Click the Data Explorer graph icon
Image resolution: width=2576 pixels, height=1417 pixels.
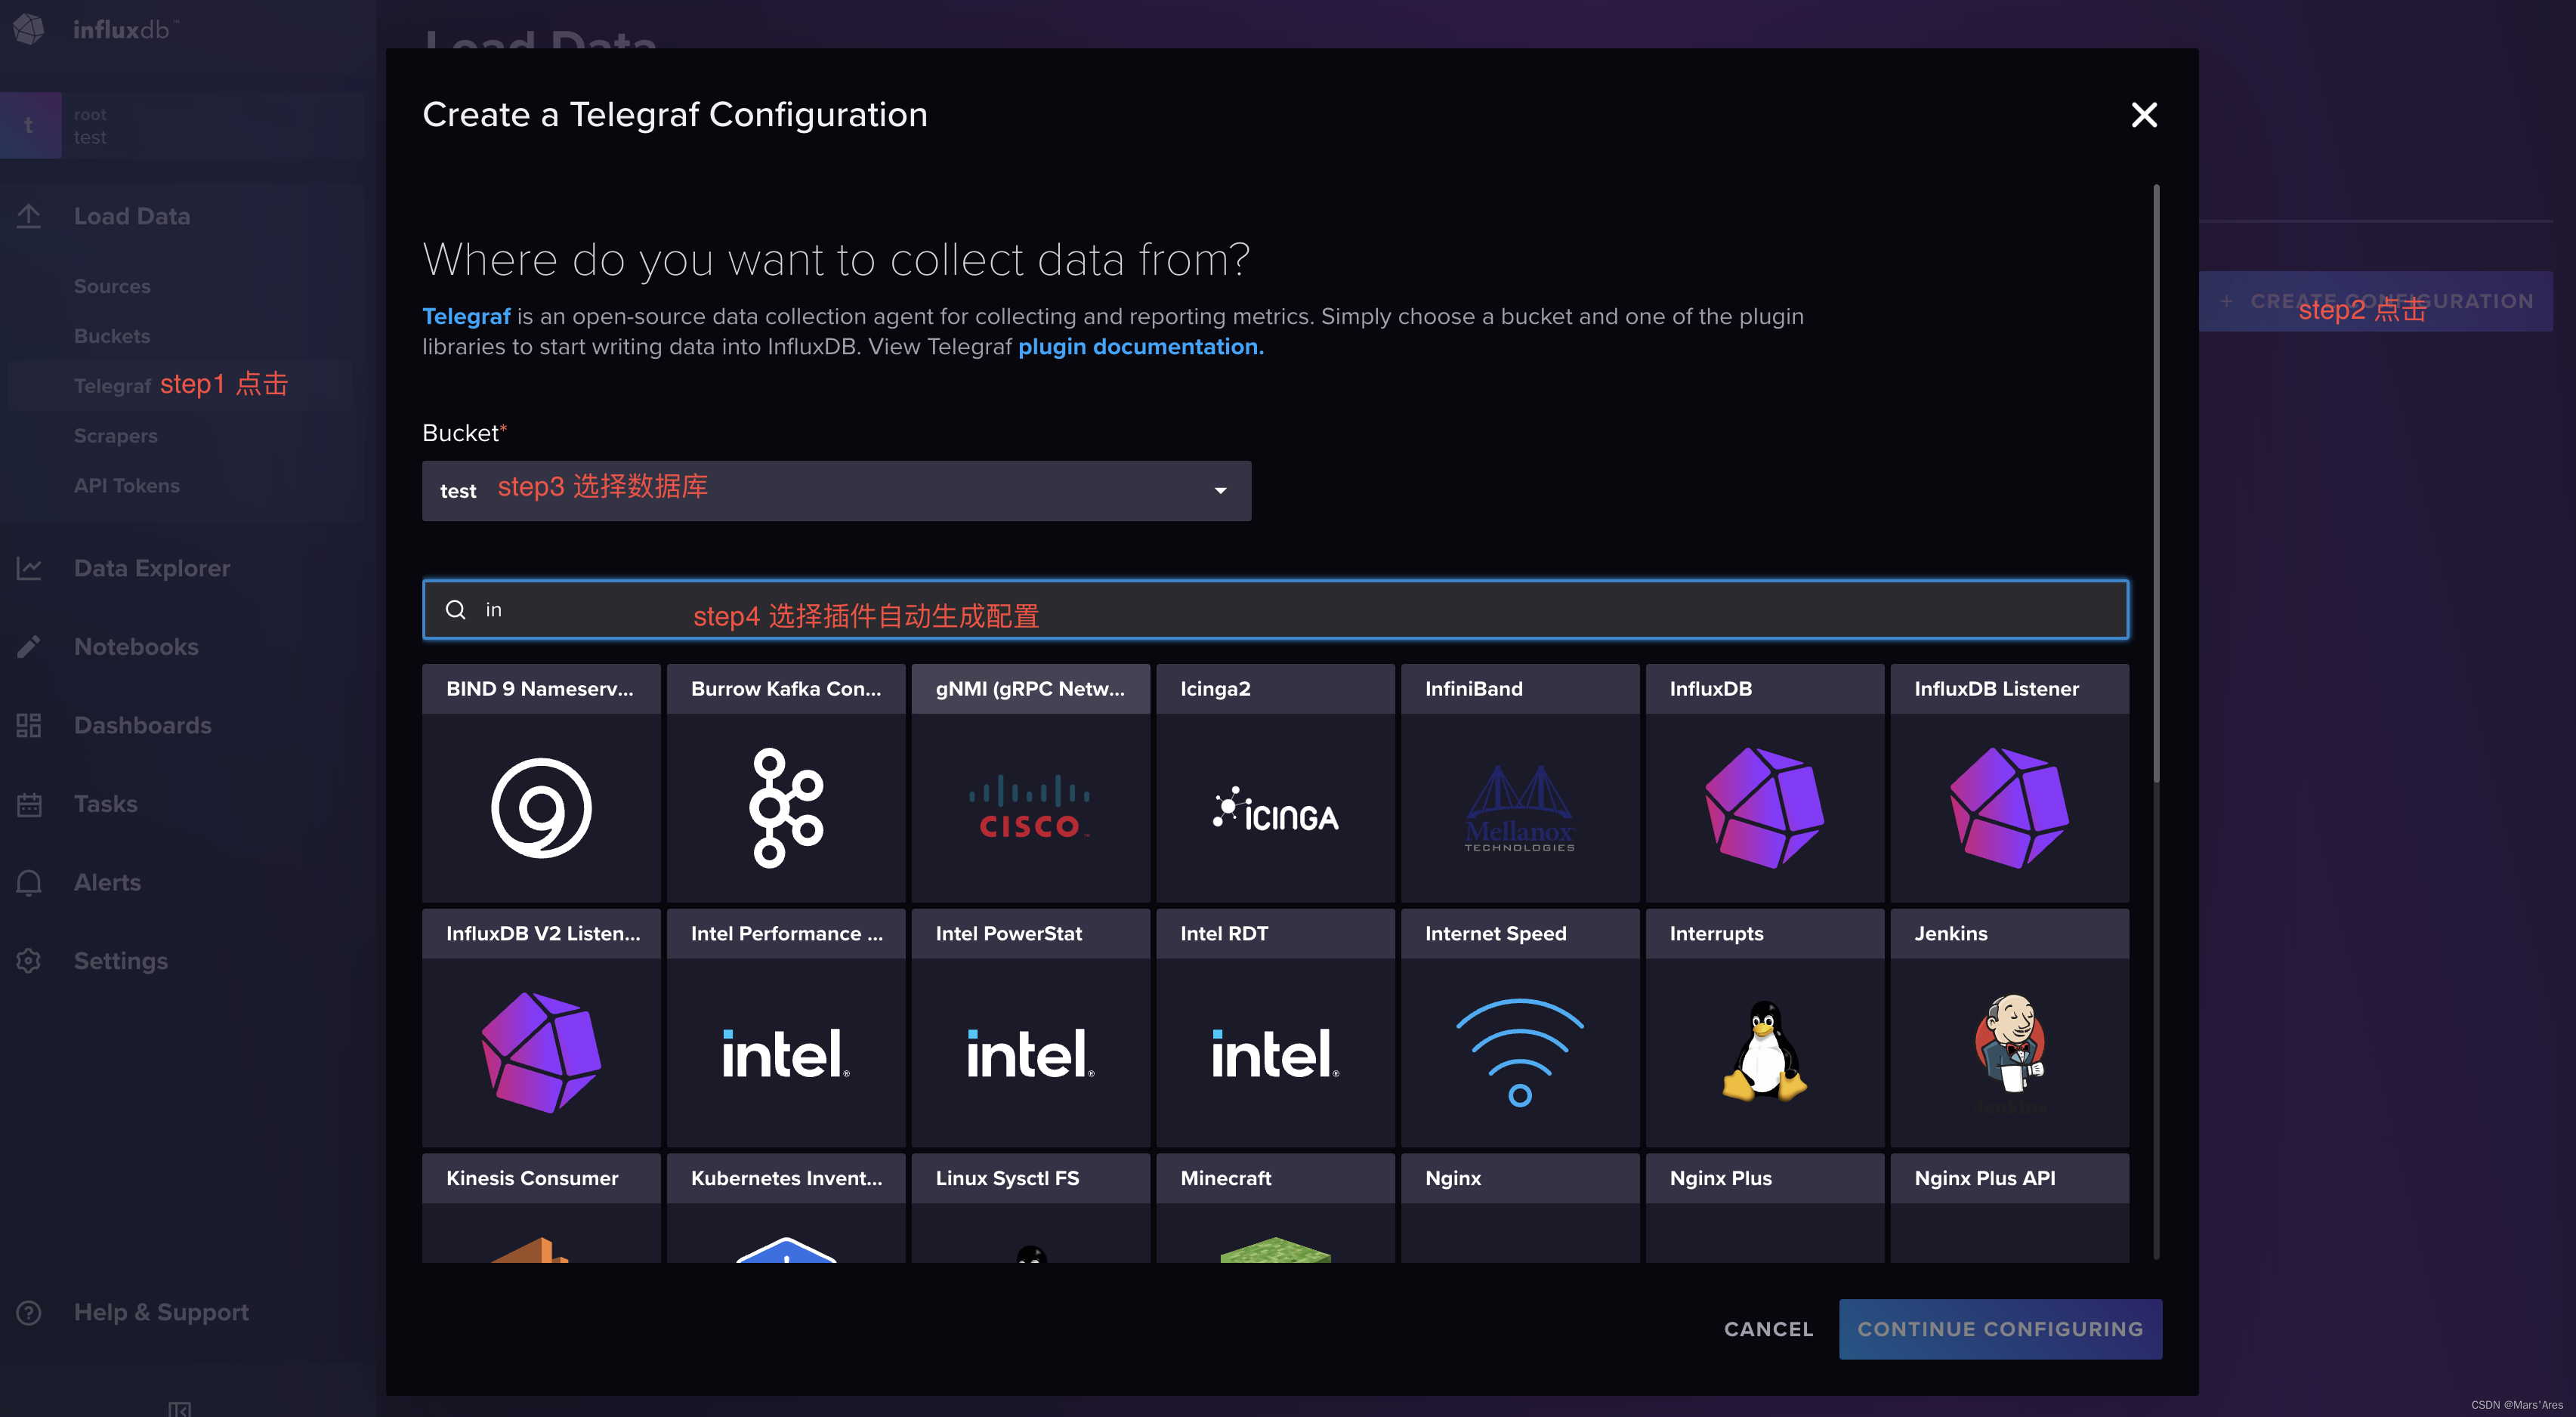click(29, 568)
